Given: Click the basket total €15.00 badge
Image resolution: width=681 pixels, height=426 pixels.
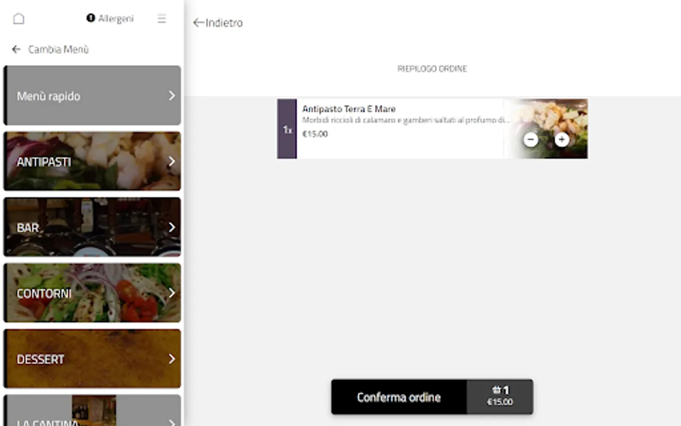Looking at the screenshot, I should 500,397.
